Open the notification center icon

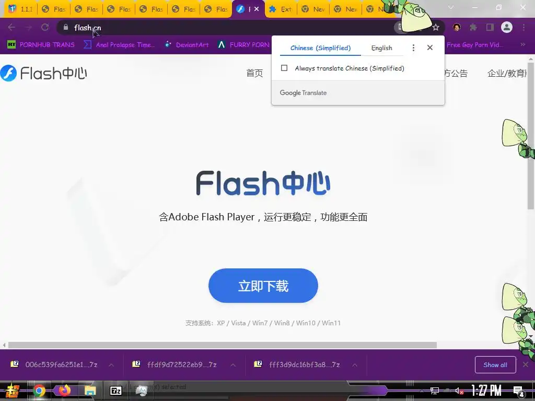pyautogui.click(x=519, y=392)
